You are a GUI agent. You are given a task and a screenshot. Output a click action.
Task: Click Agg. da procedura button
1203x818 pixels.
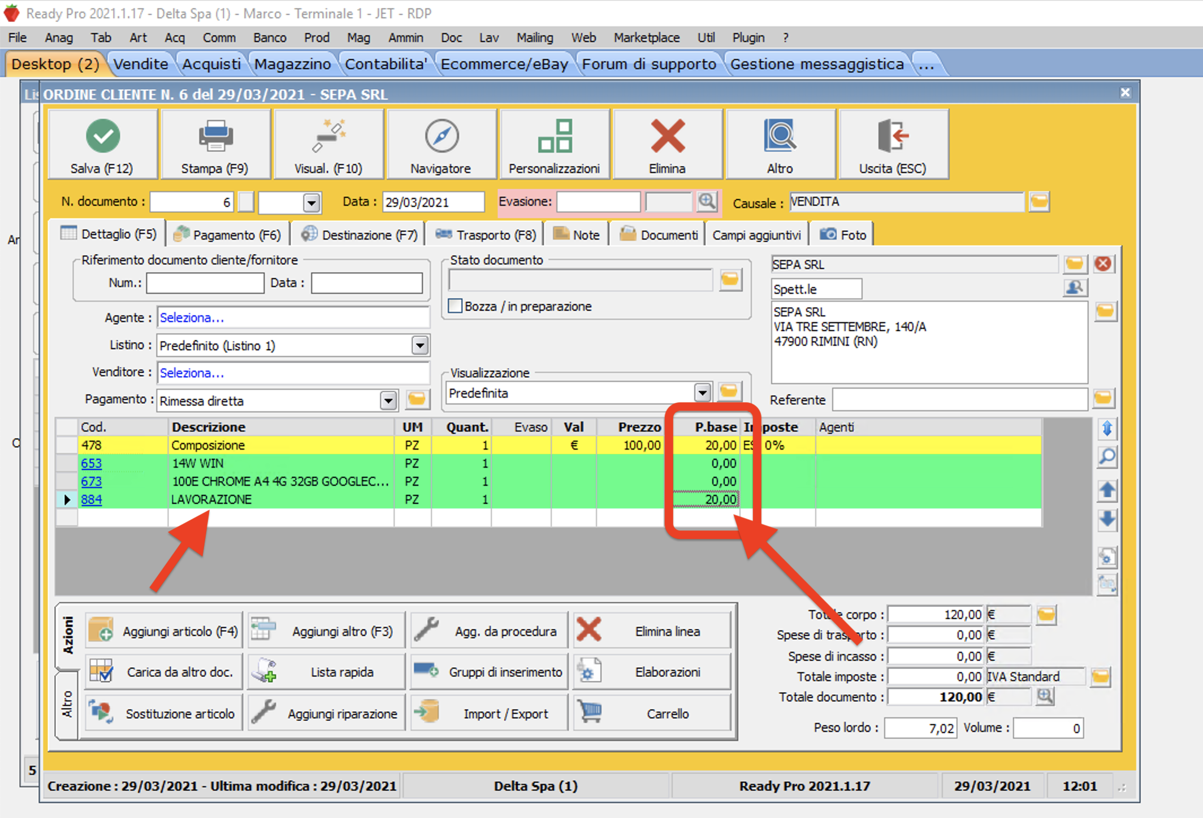(489, 631)
